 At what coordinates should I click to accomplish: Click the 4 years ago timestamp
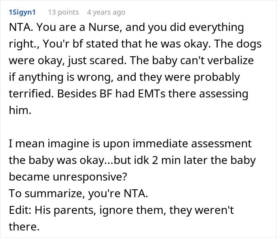[x=106, y=12]
